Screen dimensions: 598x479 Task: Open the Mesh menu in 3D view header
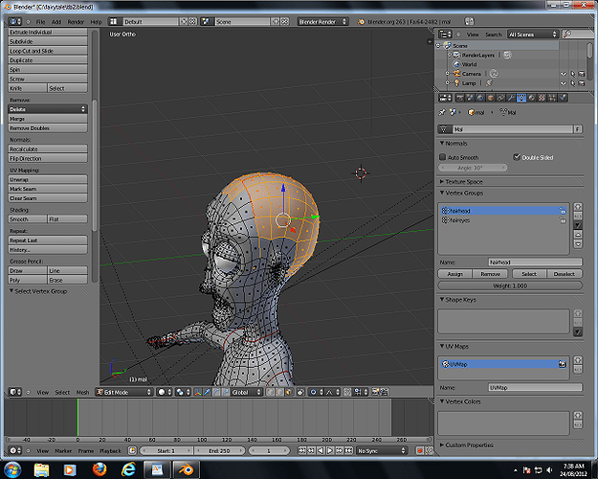point(82,392)
